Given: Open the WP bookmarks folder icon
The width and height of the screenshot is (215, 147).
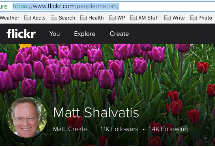Looking at the screenshot, I should (112, 18).
